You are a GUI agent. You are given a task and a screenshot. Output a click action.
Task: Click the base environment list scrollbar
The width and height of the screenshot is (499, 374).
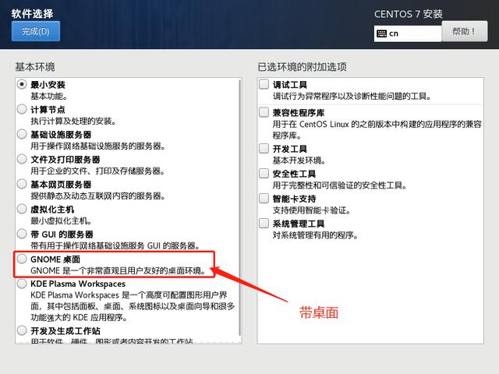(x=239, y=206)
